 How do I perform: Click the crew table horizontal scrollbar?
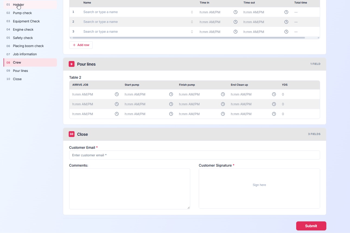tap(189, 38)
